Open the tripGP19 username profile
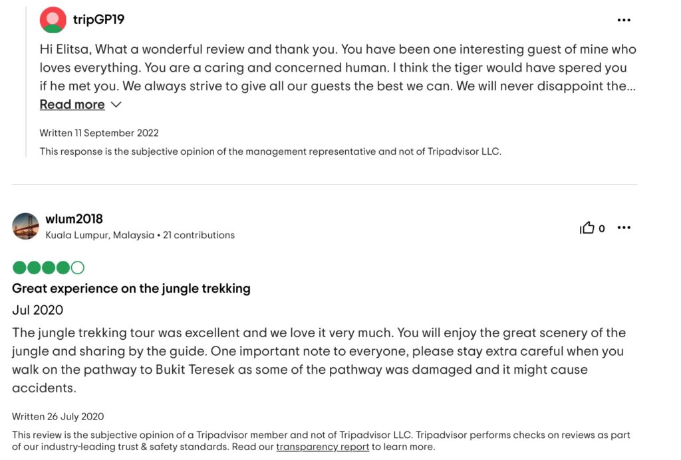This screenshot has height=460, width=681. coord(98,19)
